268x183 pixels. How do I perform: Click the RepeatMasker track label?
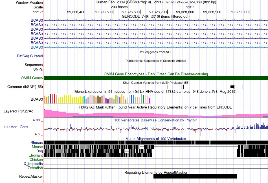tap(31, 177)
